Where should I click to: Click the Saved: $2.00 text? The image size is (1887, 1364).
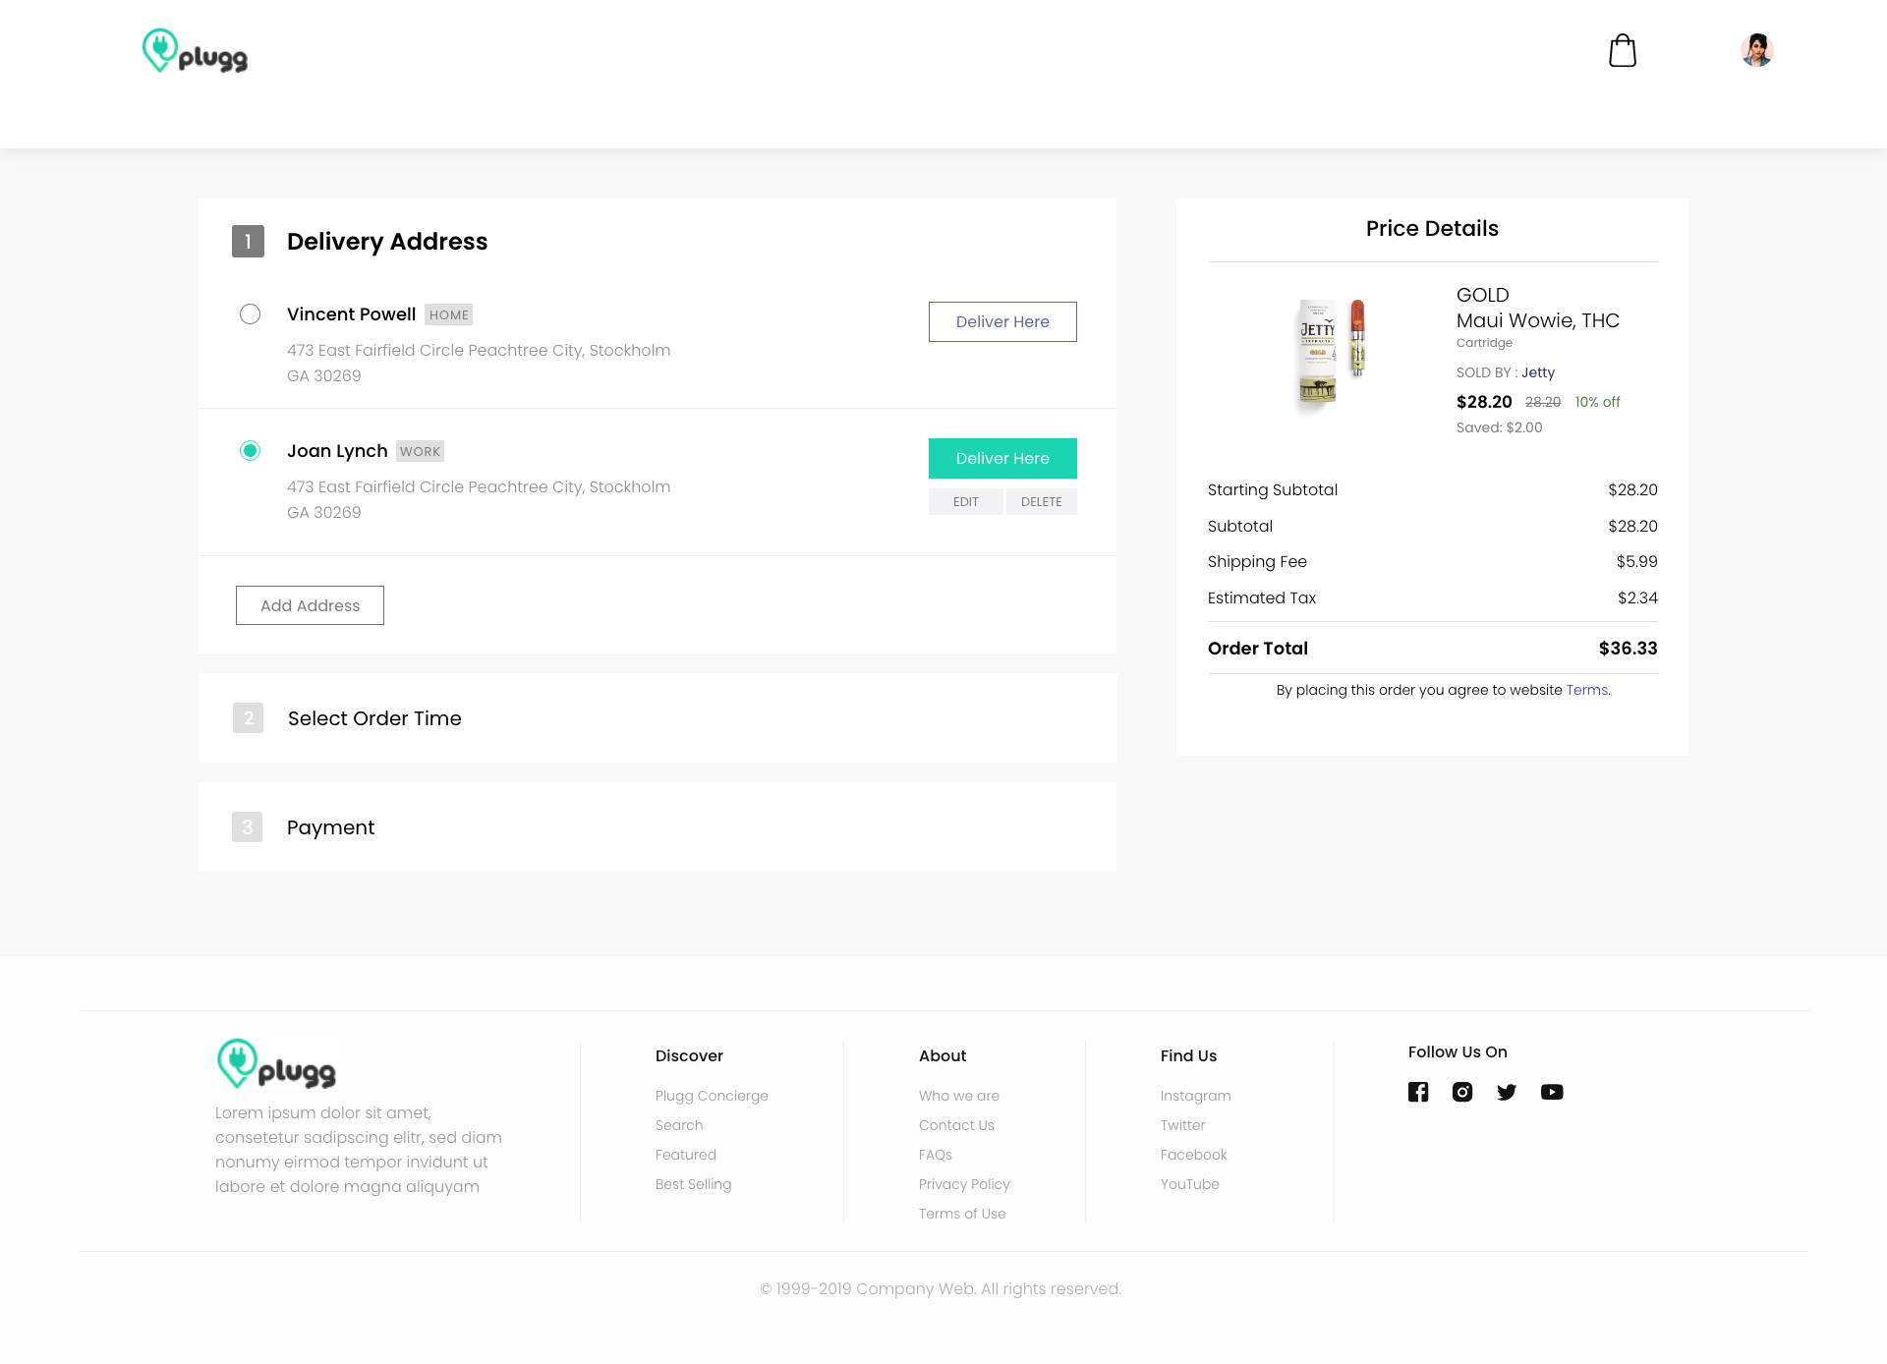(x=1499, y=427)
